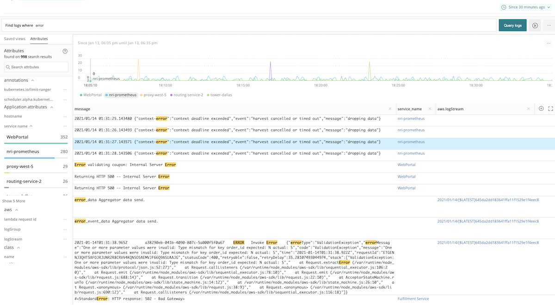Toggle proxy-west-5 series in chart legend
Image resolution: width=555 pixels, height=305 pixels.
(154, 95)
